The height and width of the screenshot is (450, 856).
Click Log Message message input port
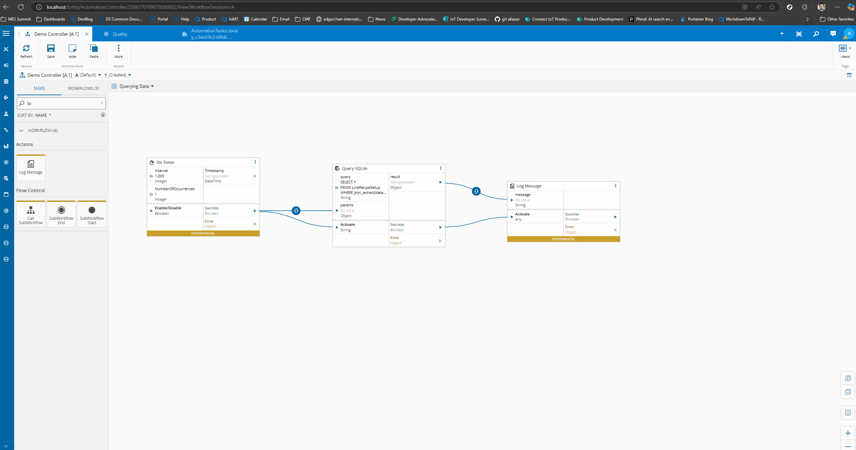point(512,200)
